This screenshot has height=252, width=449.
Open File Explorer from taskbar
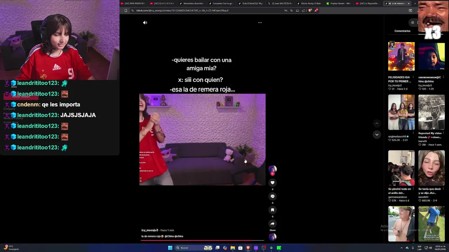[x=233, y=248]
